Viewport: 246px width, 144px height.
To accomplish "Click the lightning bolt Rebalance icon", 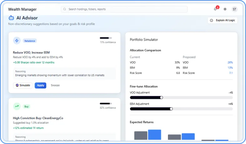I will click(17, 40).
